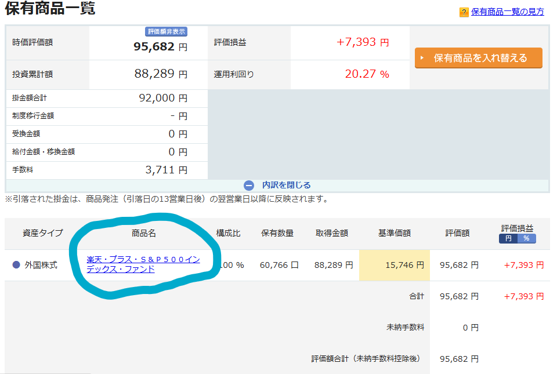Click the blue dot beside 外国株式
Image resolution: width=557 pixels, height=374 pixels.
click(x=16, y=265)
